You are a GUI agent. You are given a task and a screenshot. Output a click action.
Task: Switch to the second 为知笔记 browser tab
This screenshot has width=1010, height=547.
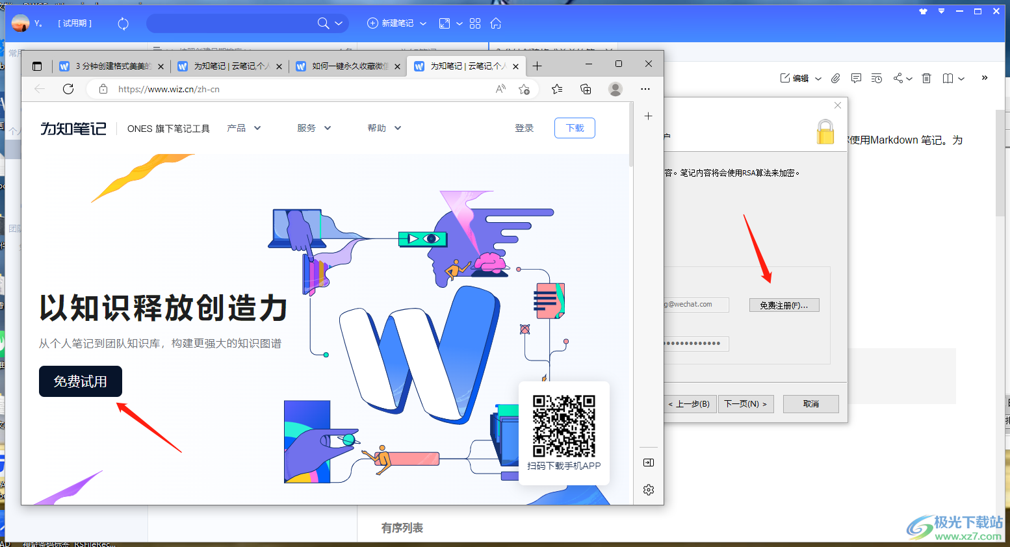pyautogui.click(x=229, y=66)
